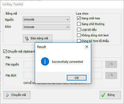Click the swap arrows icon on Đảo bảng mã
The width and height of the screenshot is (124, 104).
click(x=27, y=39)
